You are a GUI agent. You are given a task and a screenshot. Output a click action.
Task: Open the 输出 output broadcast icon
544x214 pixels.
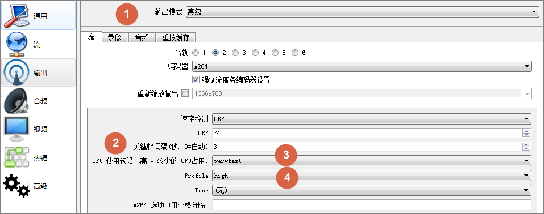pos(15,72)
